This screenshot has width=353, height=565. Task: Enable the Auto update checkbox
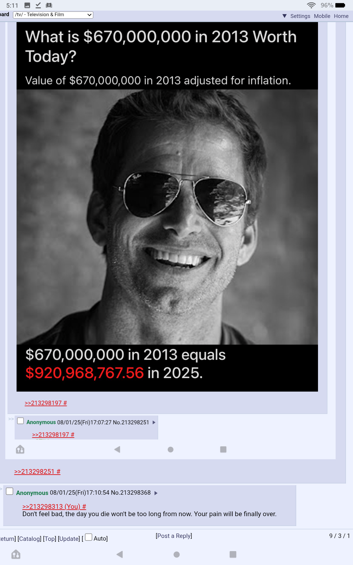(x=89, y=537)
